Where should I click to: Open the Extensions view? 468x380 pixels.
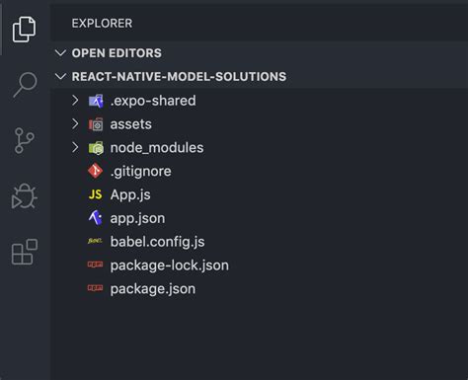click(25, 252)
